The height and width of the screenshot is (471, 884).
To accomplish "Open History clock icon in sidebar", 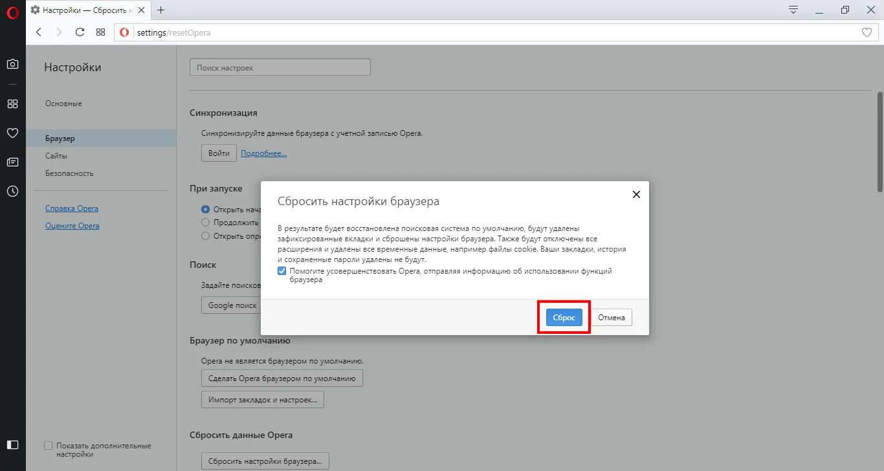I will coord(12,192).
